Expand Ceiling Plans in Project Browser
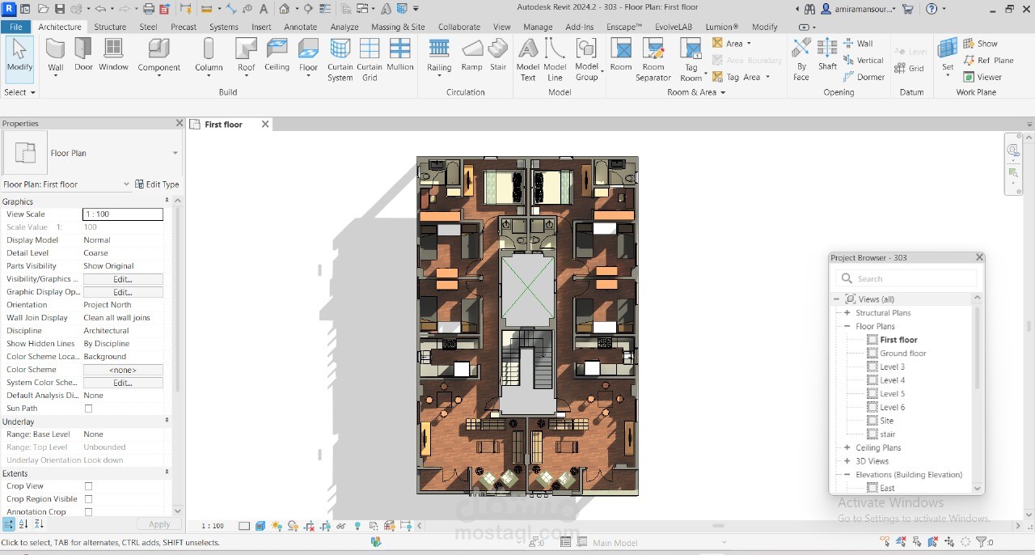 pyautogui.click(x=847, y=447)
